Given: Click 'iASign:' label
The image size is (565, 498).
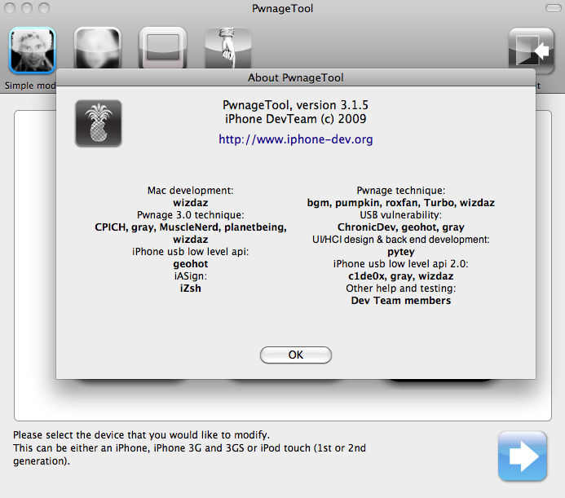Looking at the screenshot, I should pos(190,276).
